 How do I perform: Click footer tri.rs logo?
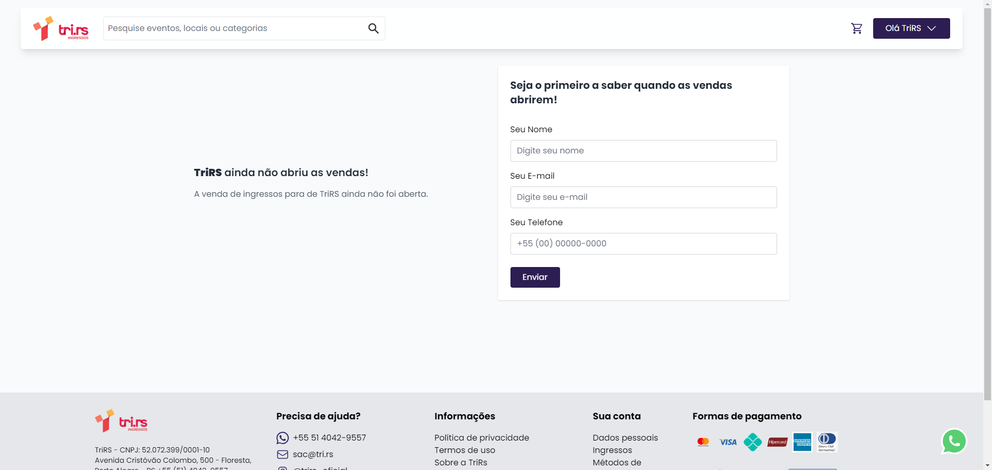pyautogui.click(x=121, y=421)
